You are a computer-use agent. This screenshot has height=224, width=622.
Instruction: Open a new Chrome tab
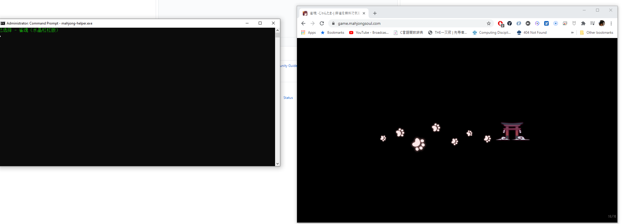(375, 13)
